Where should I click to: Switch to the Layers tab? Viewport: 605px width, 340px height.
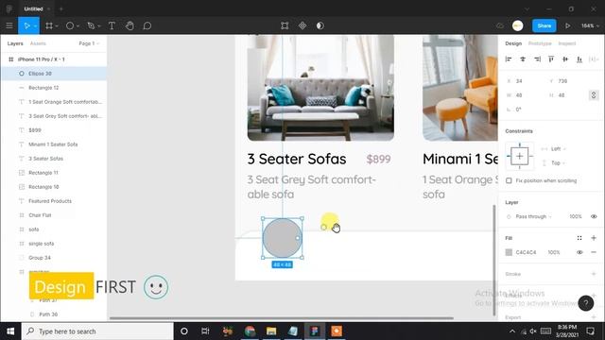coord(15,43)
